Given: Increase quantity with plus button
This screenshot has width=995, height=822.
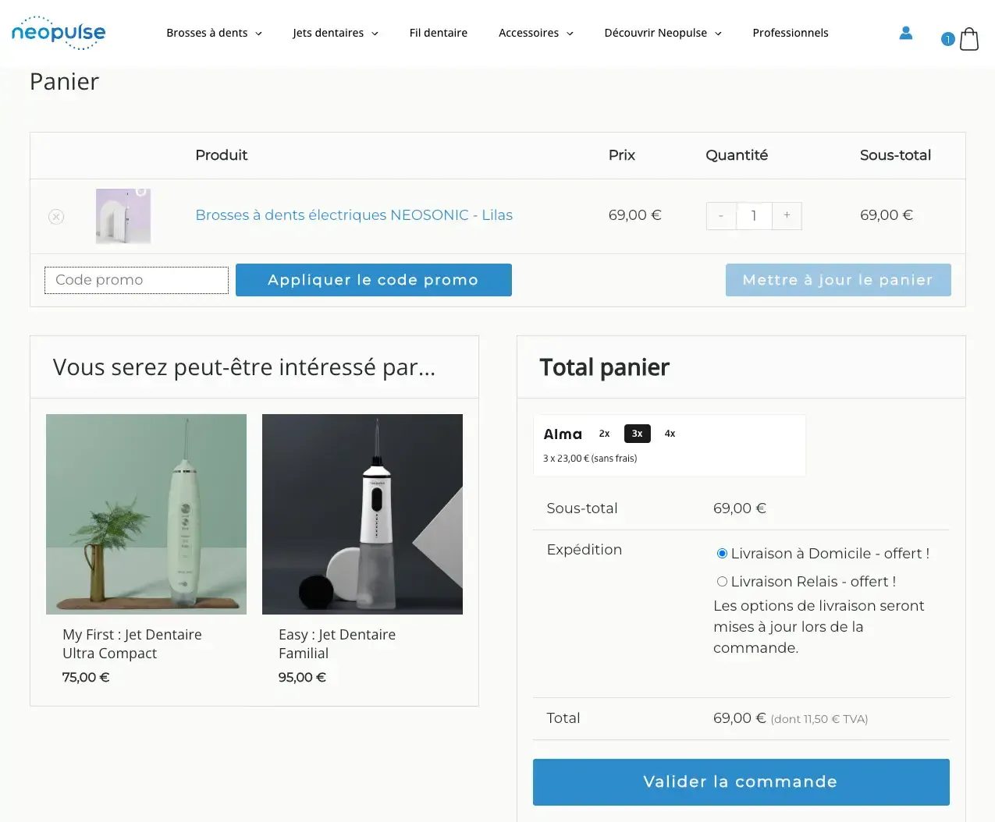Looking at the screenshot, I should (787, 216).
